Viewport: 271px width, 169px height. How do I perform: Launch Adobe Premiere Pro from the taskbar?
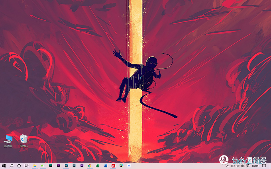point(59,166)
